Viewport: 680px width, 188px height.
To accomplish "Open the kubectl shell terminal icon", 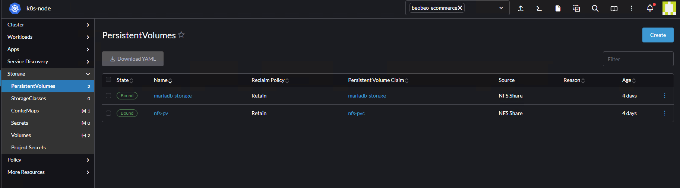I will (x=539, y=8).
